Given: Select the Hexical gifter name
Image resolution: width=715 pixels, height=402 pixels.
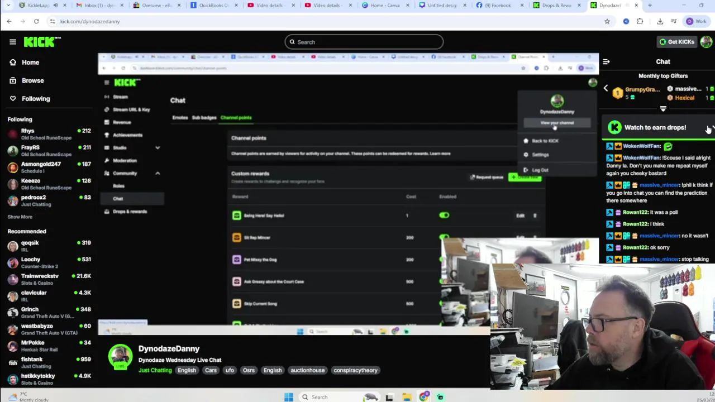Looking at the screenshot, I should coord(684,98).
